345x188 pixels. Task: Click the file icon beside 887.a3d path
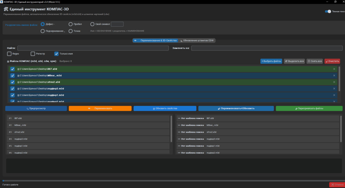pyautogui.click(x=18, y=69)
